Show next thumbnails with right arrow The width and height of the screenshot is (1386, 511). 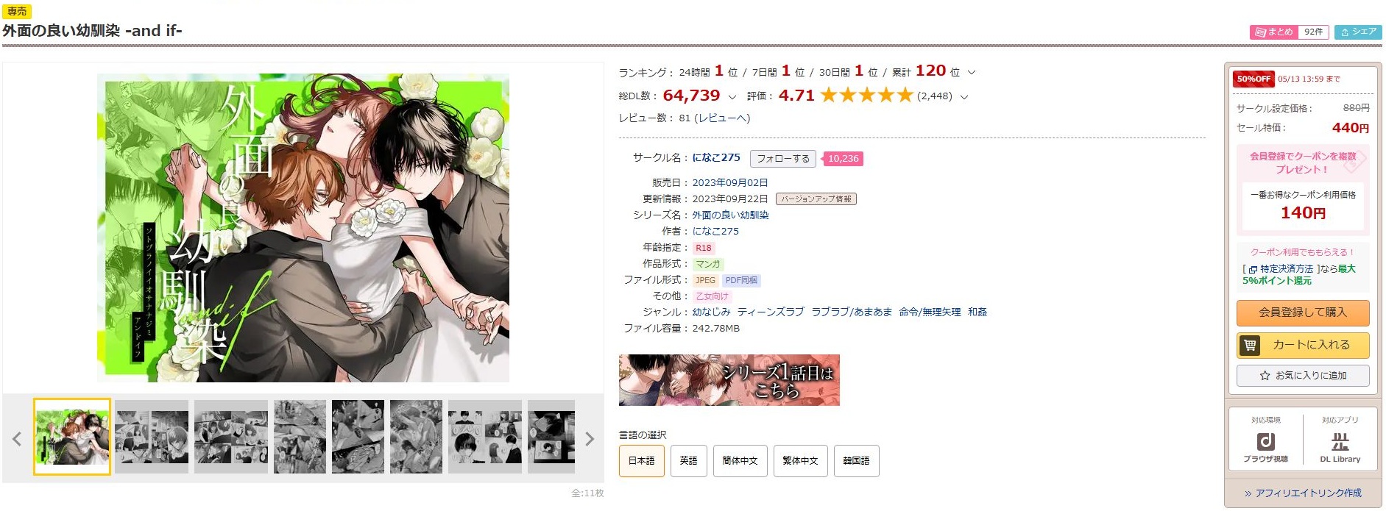(590, 439)
